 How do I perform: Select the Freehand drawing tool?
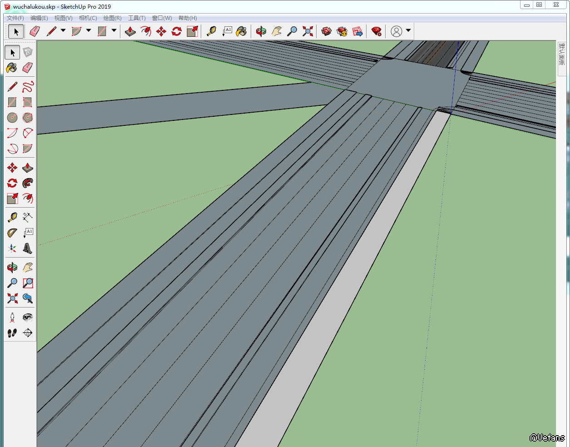tap(28, 87)
